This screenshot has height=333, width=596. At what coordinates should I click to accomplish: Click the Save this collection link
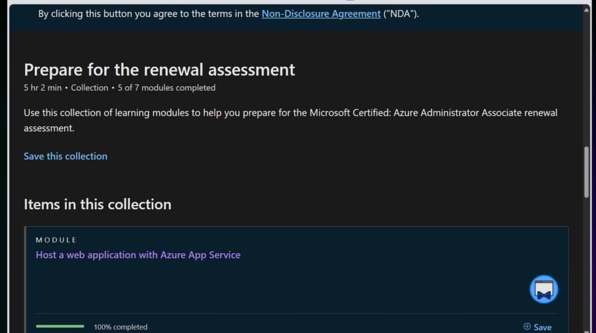tap(65, 156)
